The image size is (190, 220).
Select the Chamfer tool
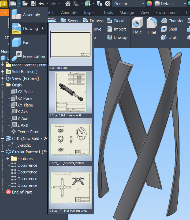click(172, 21)
